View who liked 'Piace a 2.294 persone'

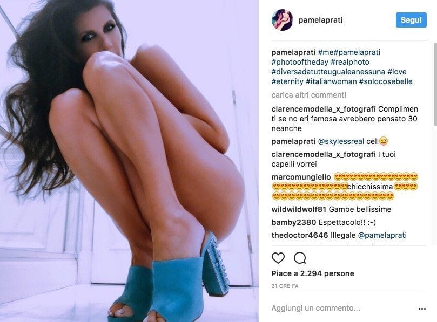(x=313, y=273)
